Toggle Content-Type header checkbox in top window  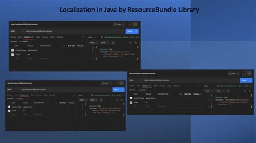(x=12, y=50)
